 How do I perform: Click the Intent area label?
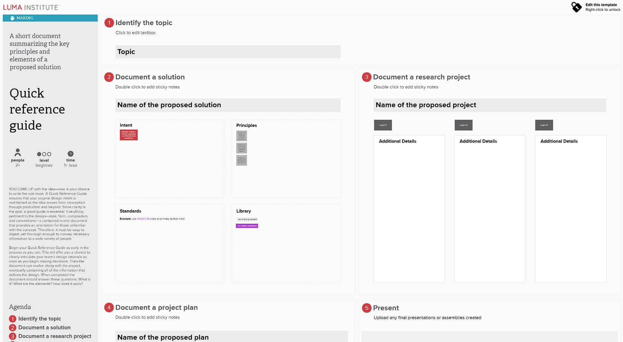click(x=126, y=125)
